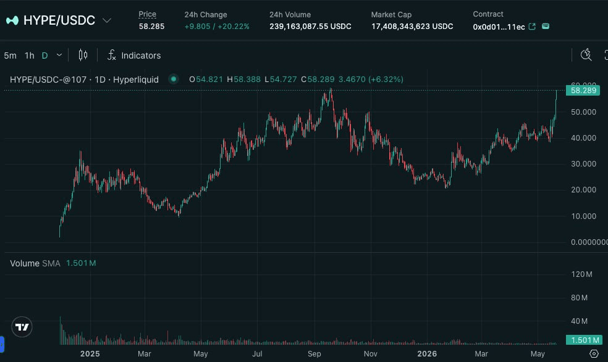Click the 2026 label on the time axis
This screenshot has height=362, width=608.
[x=427, y=353]
